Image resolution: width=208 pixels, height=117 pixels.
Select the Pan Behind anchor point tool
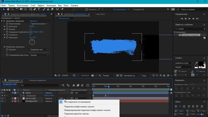tap(26, 9)
